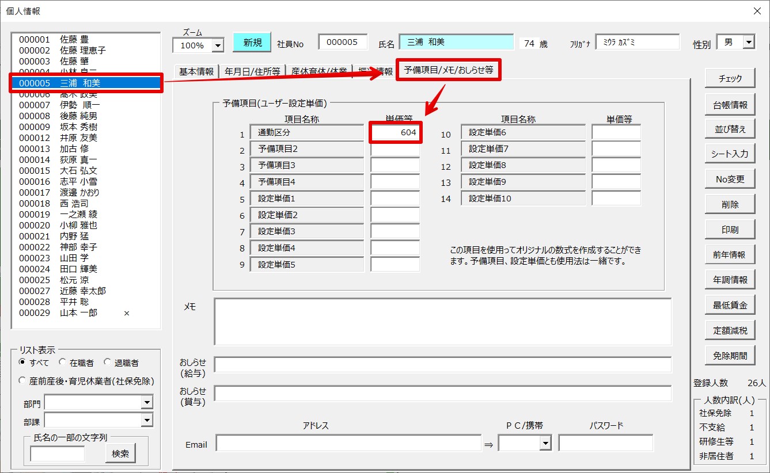This screenshot has height=473, width=770.
Task: Click the 新規 button
Action: [252, 43]
